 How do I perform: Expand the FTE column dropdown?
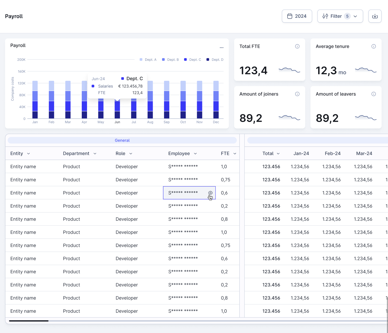[235, 154]
